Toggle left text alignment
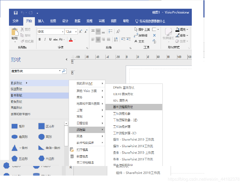Image resolution: width=242 pixels, height=184 pixels. [93, 40]
